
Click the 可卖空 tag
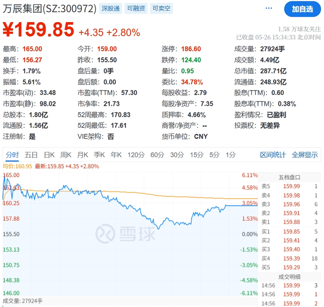(x=161, y=8)
